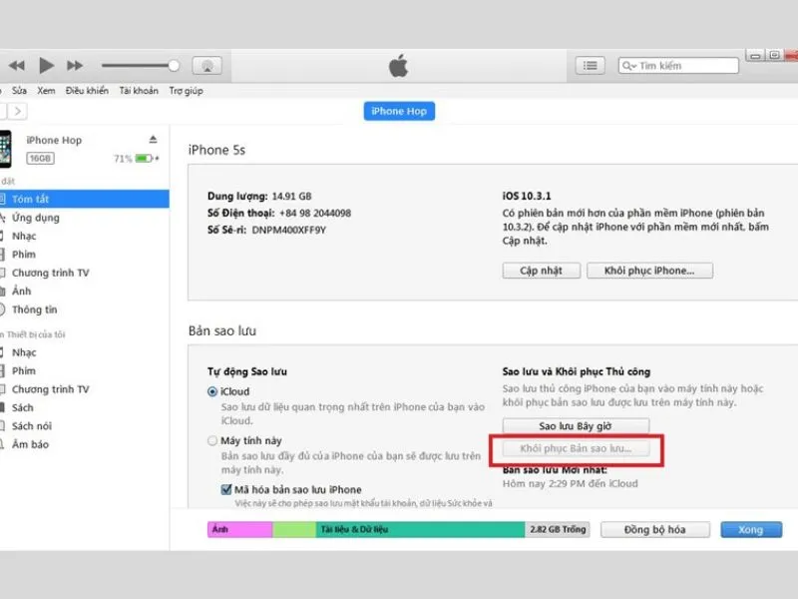This screenshot has height=599, width=798.
Task: Select the iPhone Hop device tab
Action: [399, 111]
